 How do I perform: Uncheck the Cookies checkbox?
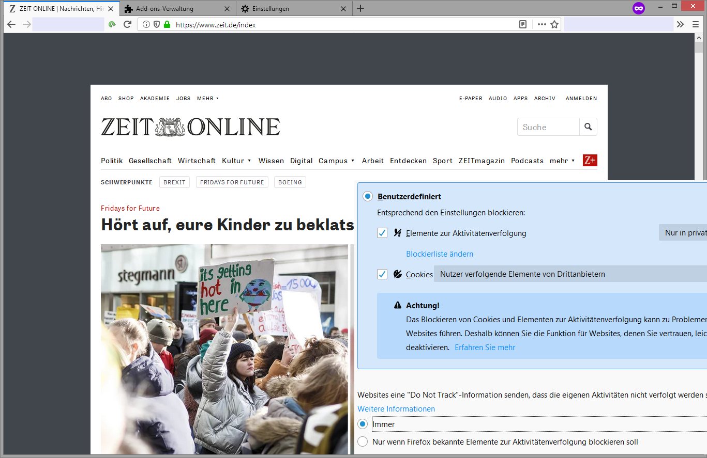382,274
